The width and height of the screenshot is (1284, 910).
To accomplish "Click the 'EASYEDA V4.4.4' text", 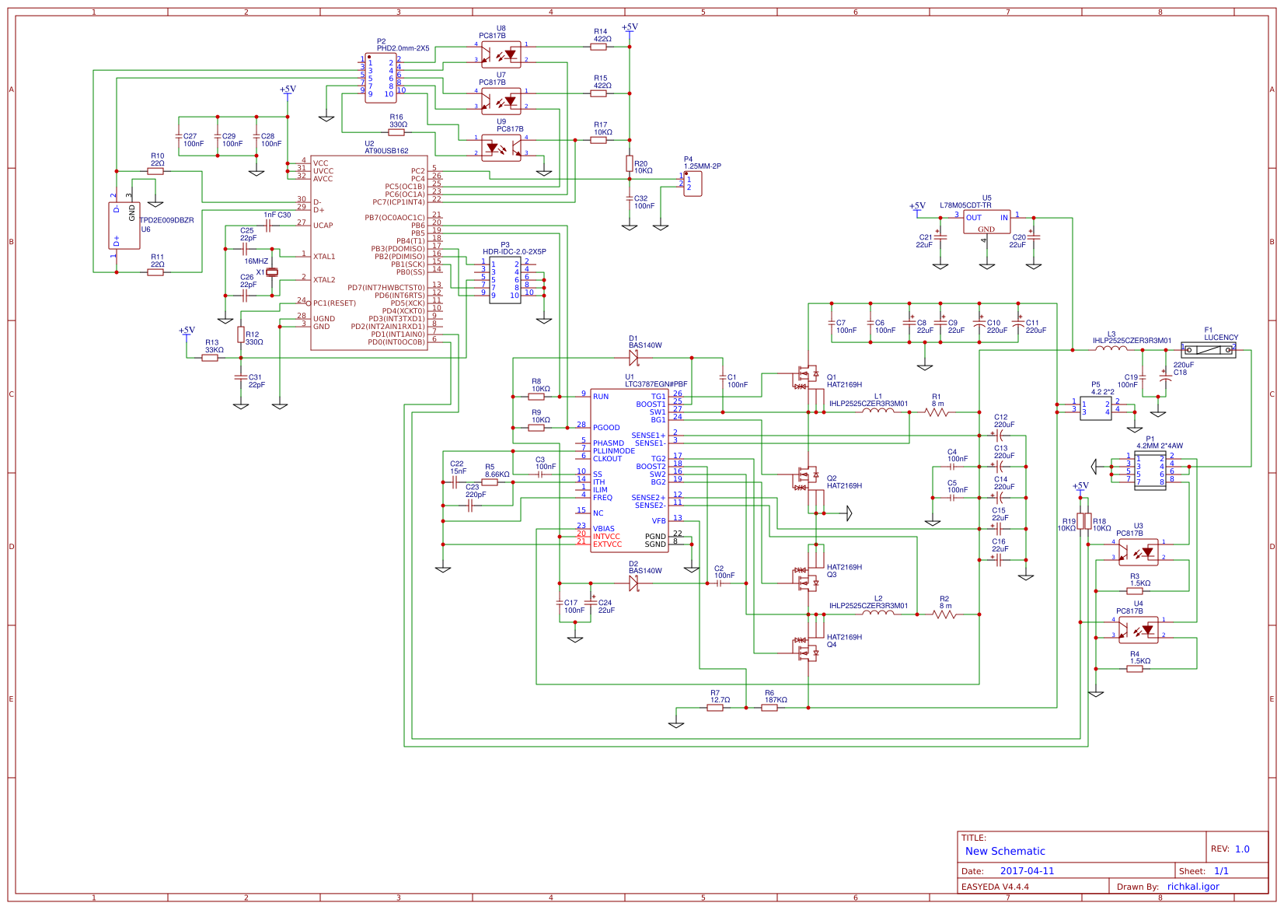I will tap(995, 887).
